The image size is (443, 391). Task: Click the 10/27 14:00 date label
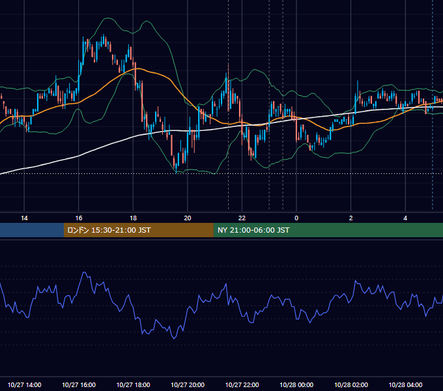[24, 384]
